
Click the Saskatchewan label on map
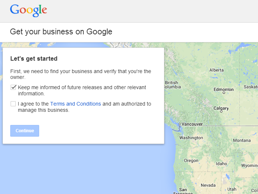coord(251,87)
